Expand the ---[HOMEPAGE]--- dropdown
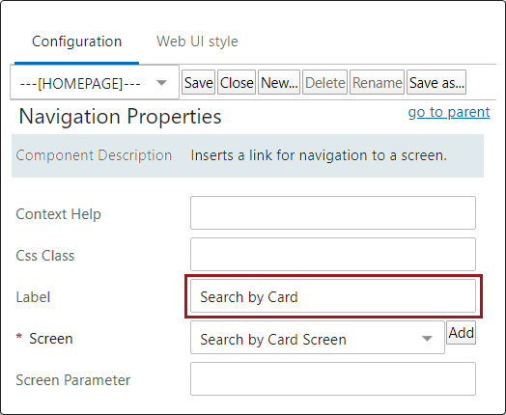 point(95,82)
